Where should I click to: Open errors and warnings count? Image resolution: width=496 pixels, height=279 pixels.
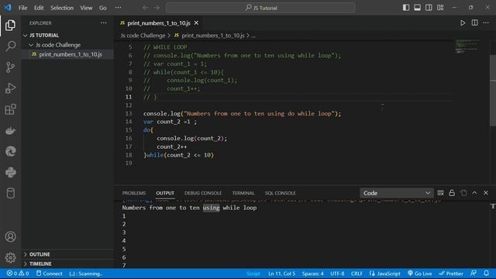click(18, 274)
